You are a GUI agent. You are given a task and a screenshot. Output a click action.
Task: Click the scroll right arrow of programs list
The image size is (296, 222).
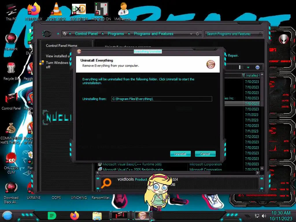pyautogui.click(x=258, y=173)
